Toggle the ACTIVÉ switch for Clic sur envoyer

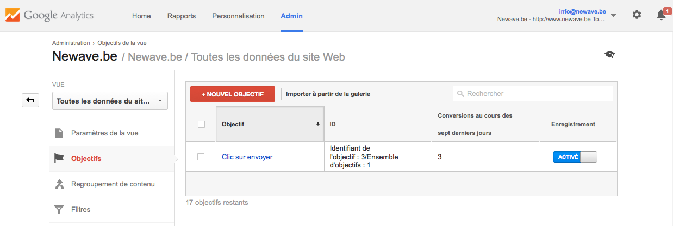pos(575,157)
